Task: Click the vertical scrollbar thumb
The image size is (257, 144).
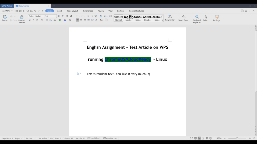Action: click(256, 61)
